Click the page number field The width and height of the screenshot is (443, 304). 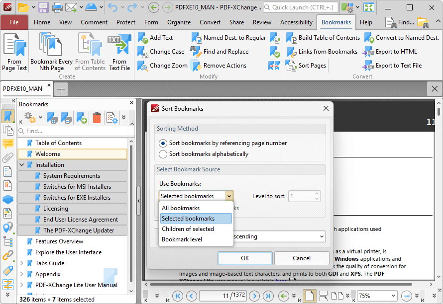click(223, 296)
